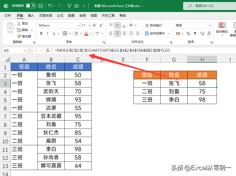Viewport: 236px width, 176px height.
Task: Click the increase decimal icon
Action: pos(202,33)
